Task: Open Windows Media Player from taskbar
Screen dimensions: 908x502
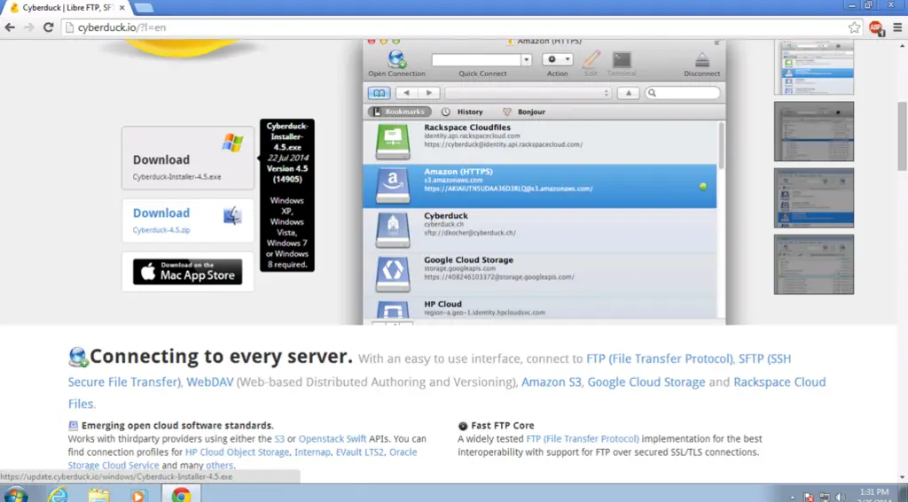Action: pyautogui.click(x=137, y=495)
